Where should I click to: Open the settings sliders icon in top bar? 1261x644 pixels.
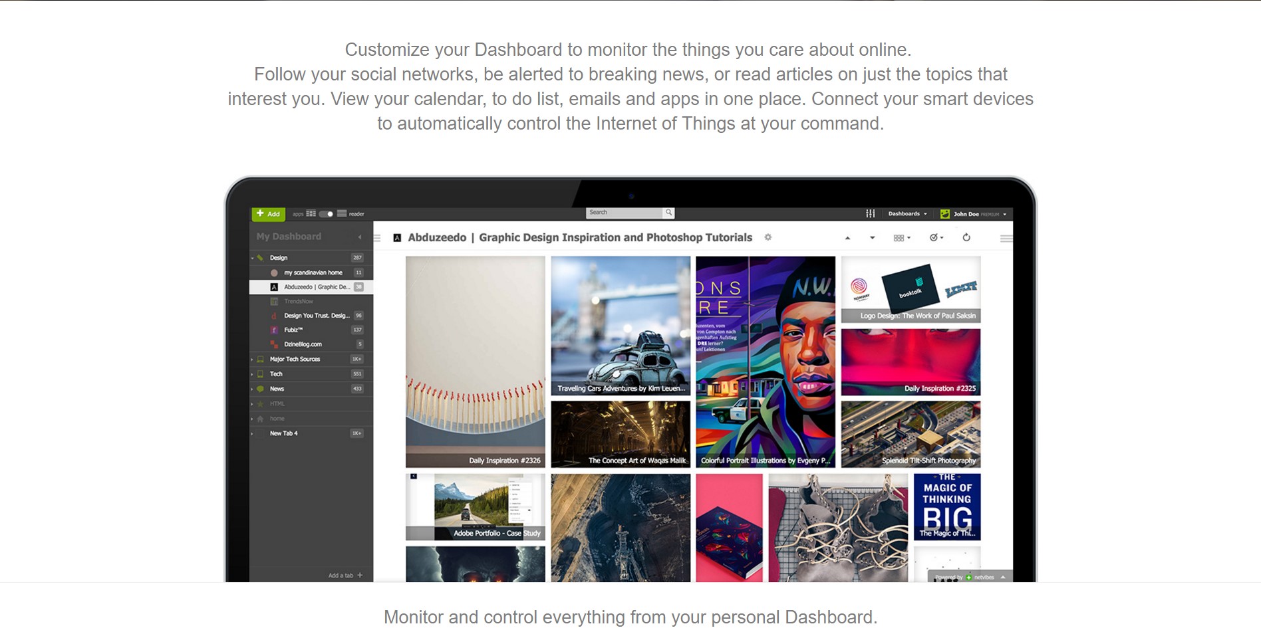pyautogui.click(x=870, y=214)
